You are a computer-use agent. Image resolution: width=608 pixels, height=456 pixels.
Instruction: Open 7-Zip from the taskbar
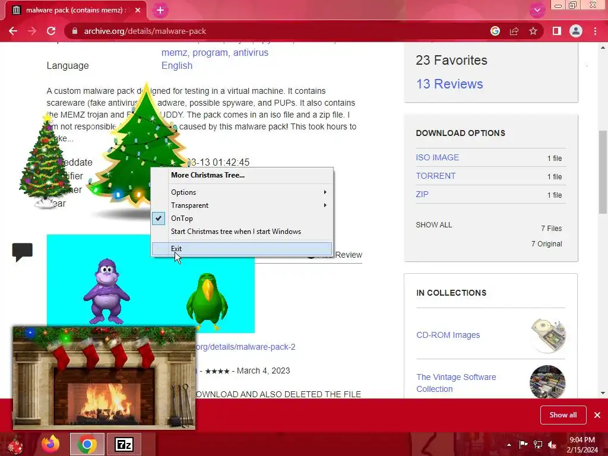click(124, 444)
